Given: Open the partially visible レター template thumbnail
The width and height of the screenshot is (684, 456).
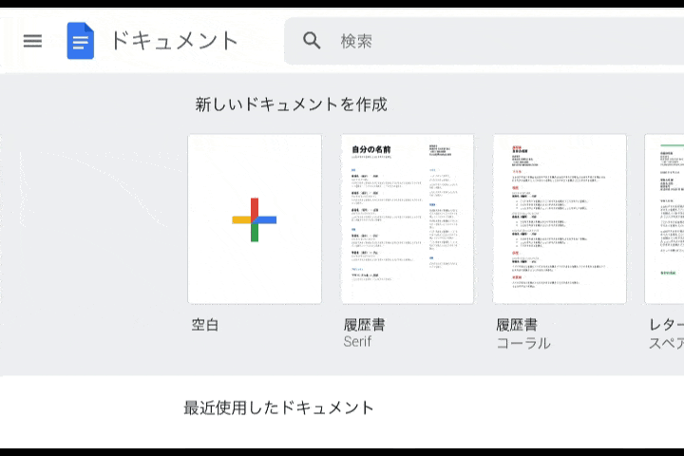Looking at the screenshot, I should [x=665, y=218].
